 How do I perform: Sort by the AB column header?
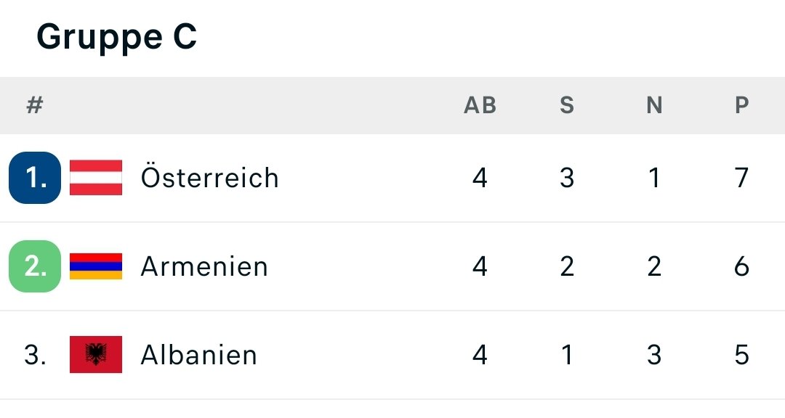point(480,105)
